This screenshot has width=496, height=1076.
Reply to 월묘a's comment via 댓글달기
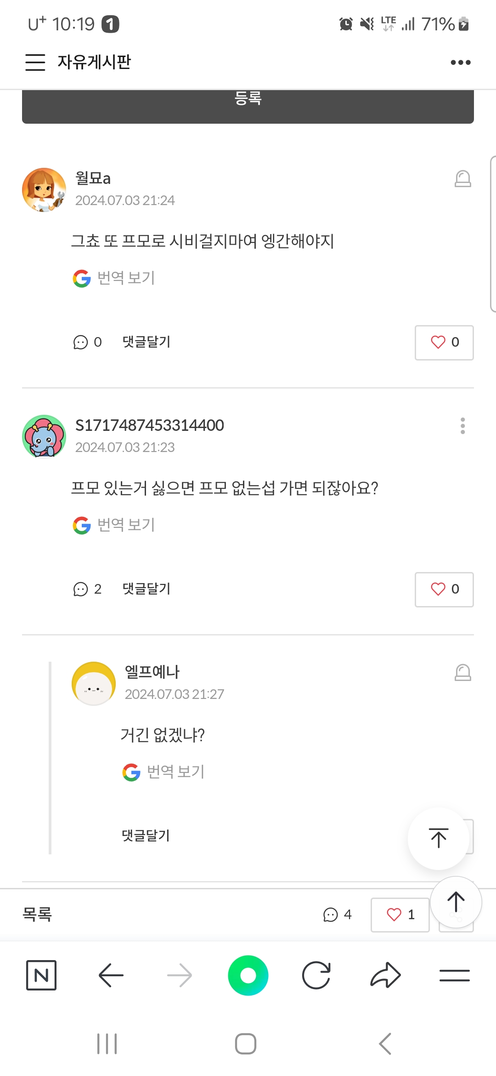[147, 342]
